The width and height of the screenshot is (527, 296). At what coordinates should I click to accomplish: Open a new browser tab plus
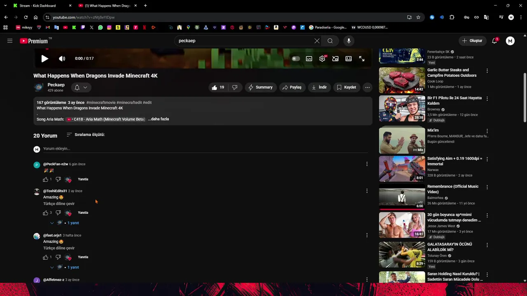point(145,6)
